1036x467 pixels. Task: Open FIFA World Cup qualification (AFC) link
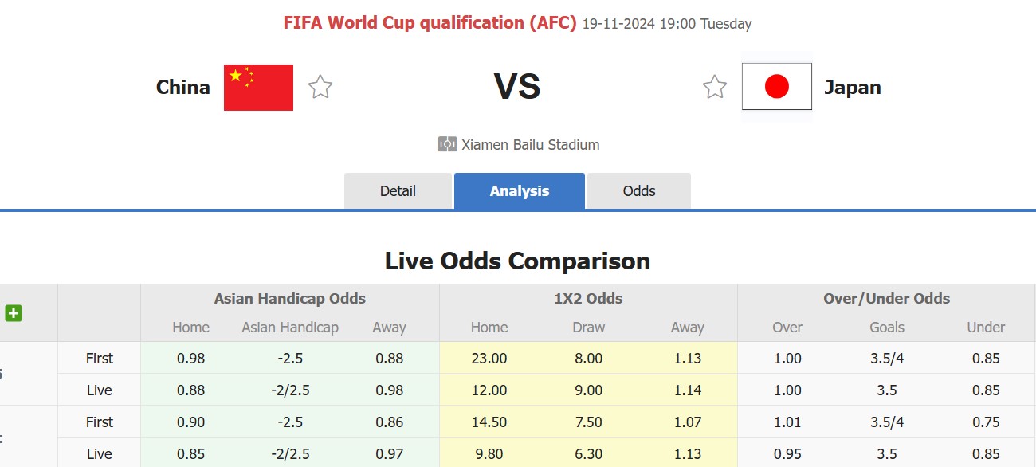click(430, 22)
